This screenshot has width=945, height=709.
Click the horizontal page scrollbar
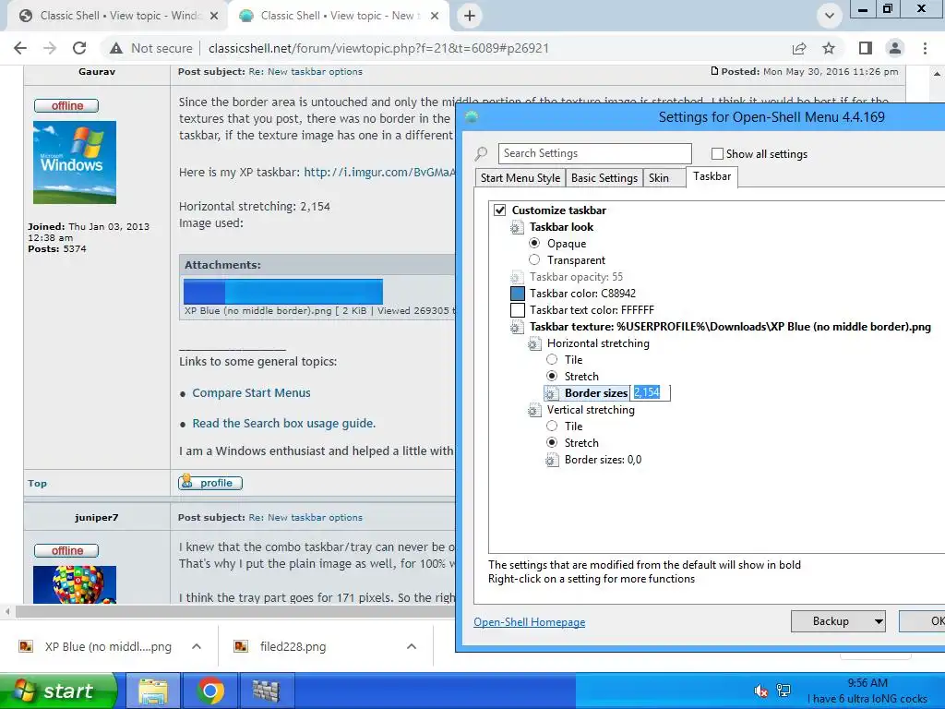235,612
